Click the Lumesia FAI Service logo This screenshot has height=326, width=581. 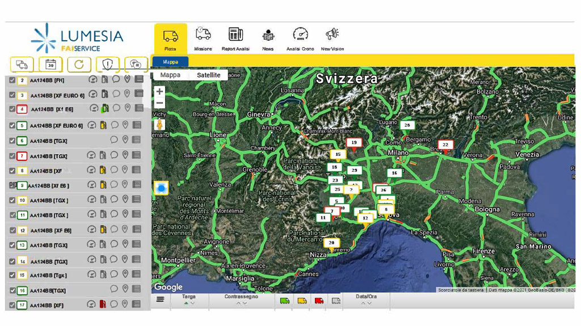tap(77, 38)
